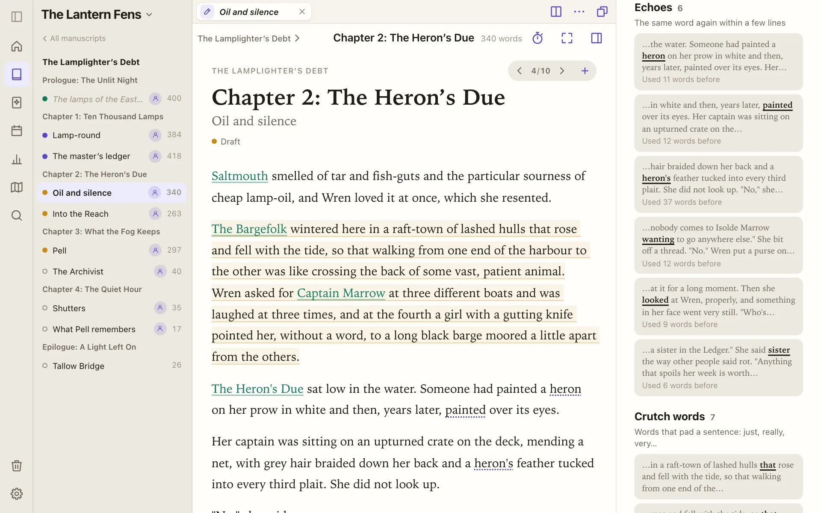Open the trash bin icon

[17, 466]
